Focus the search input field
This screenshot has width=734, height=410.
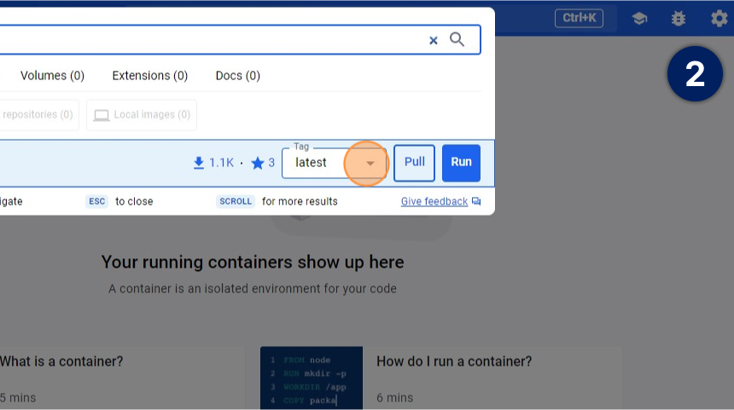click(213, 40)
